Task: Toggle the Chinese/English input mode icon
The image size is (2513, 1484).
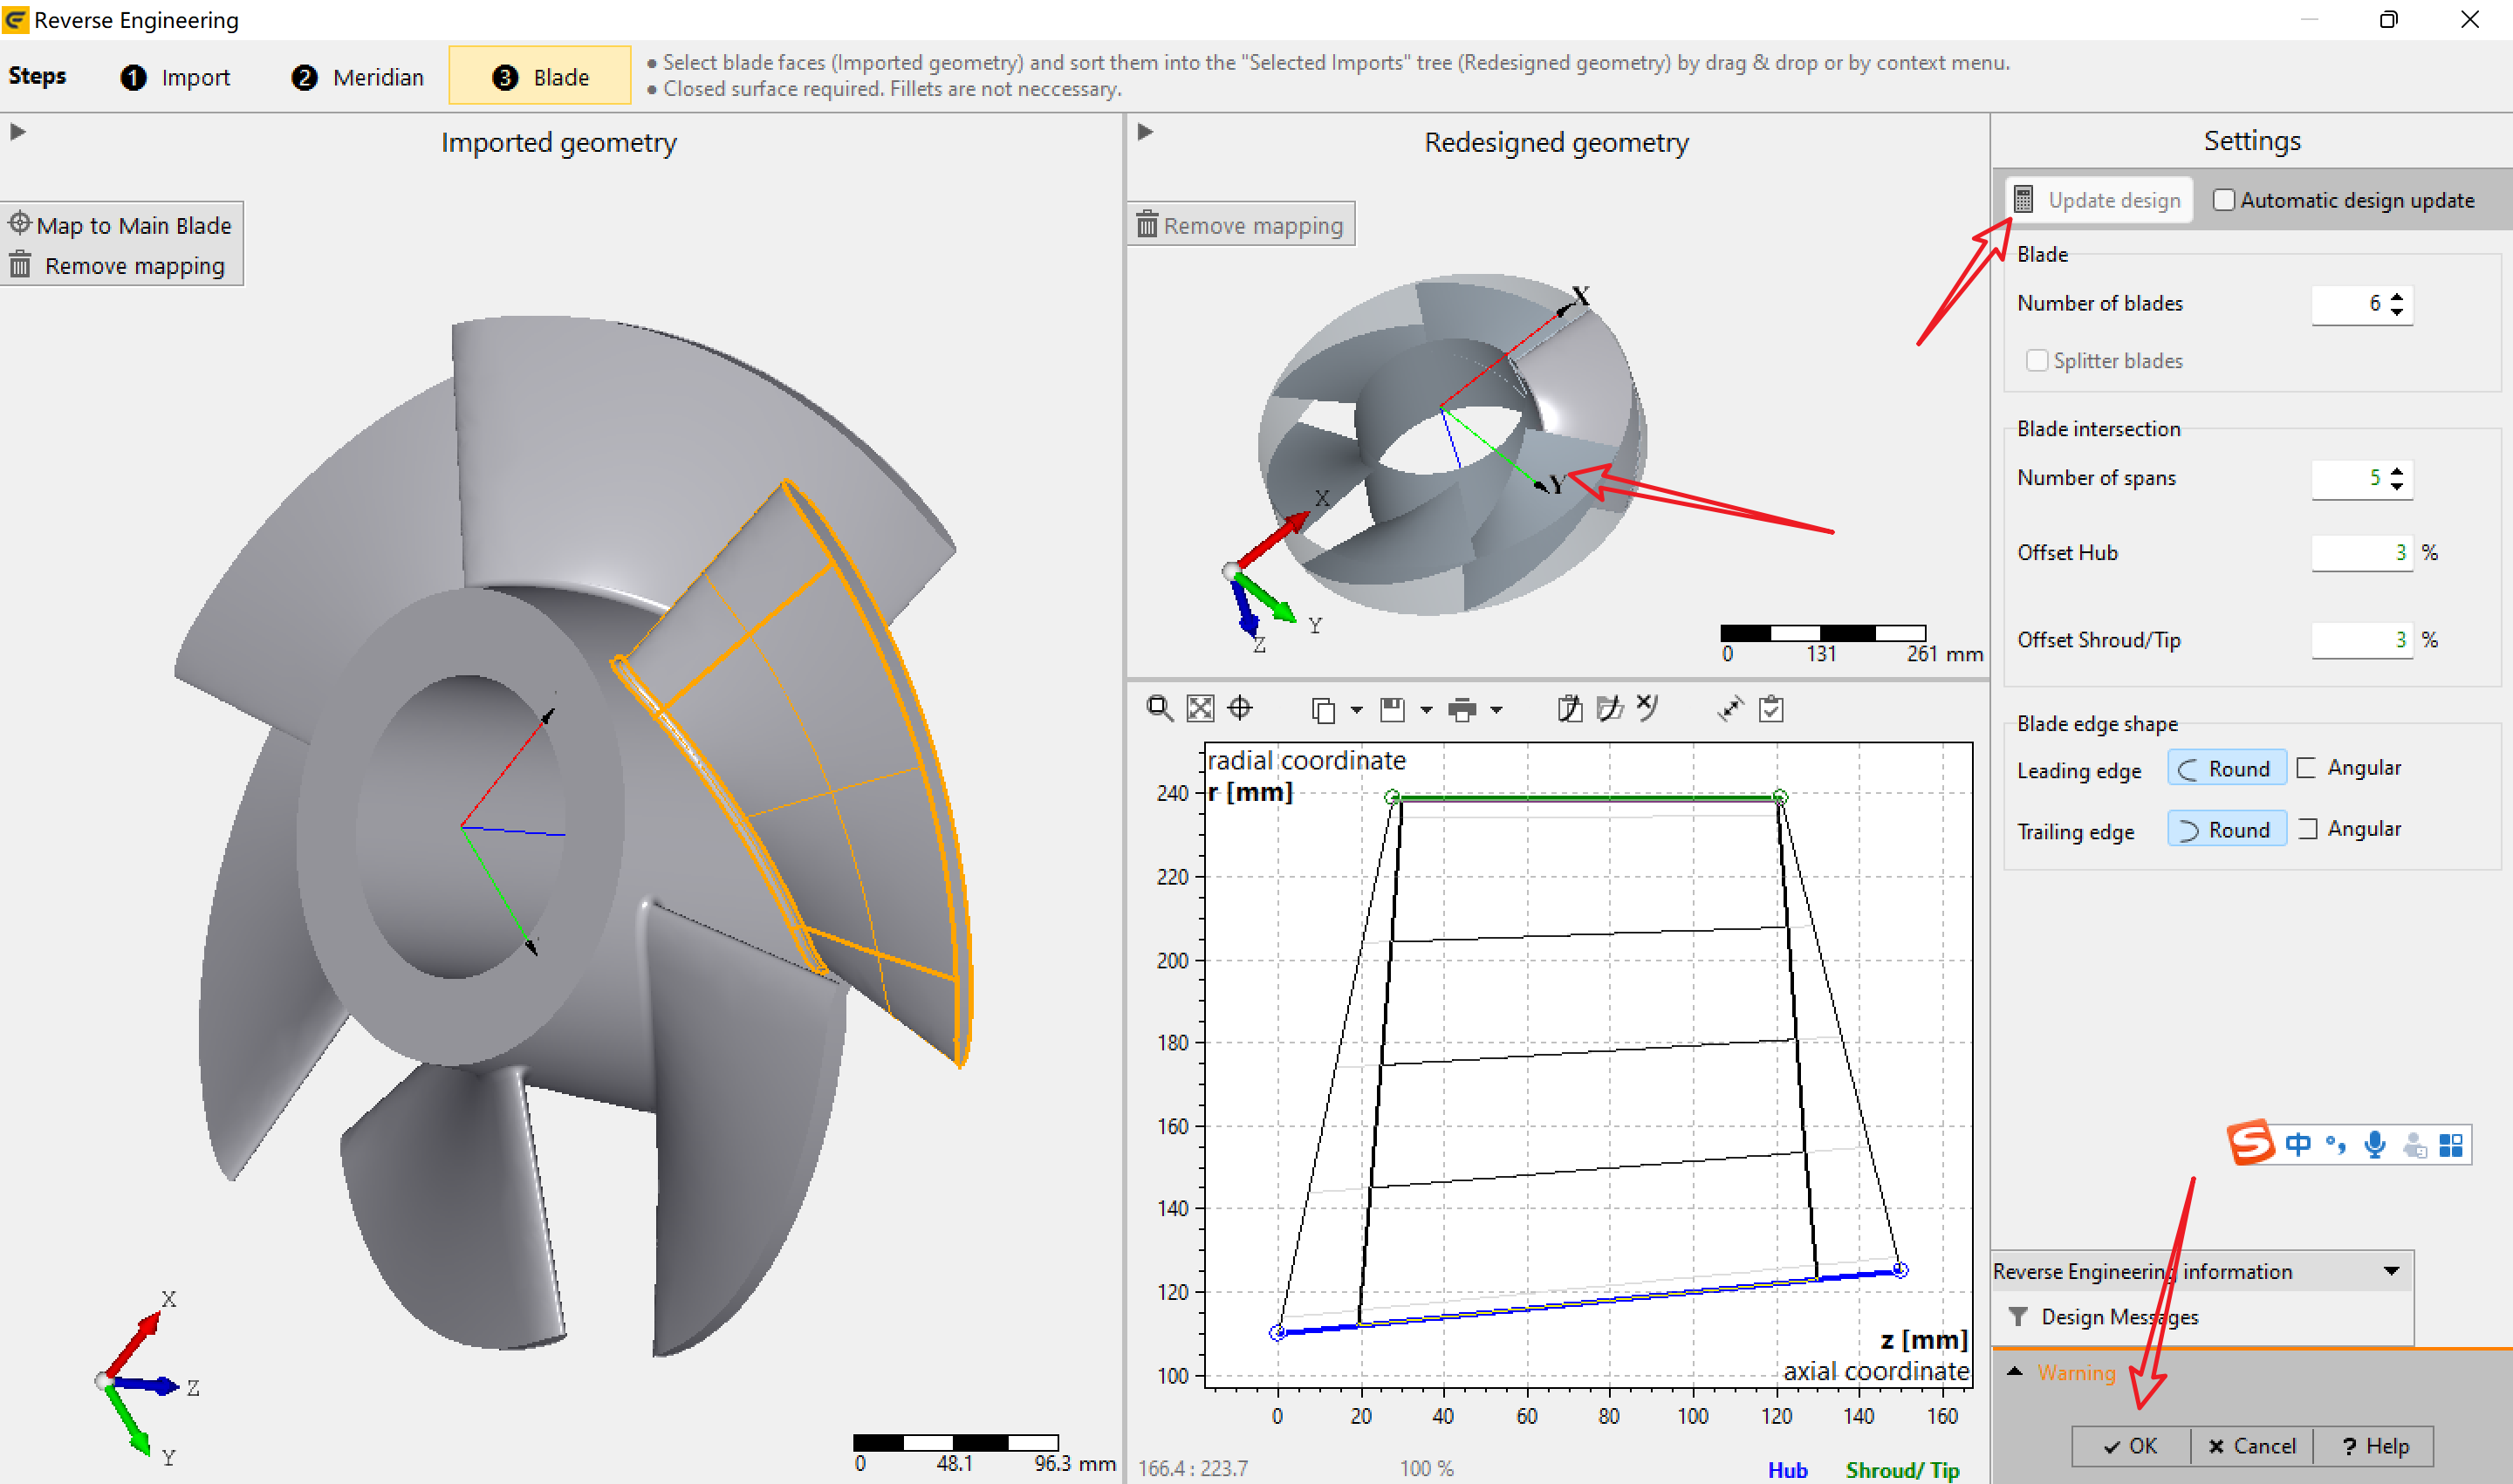Action: 2298,1144
